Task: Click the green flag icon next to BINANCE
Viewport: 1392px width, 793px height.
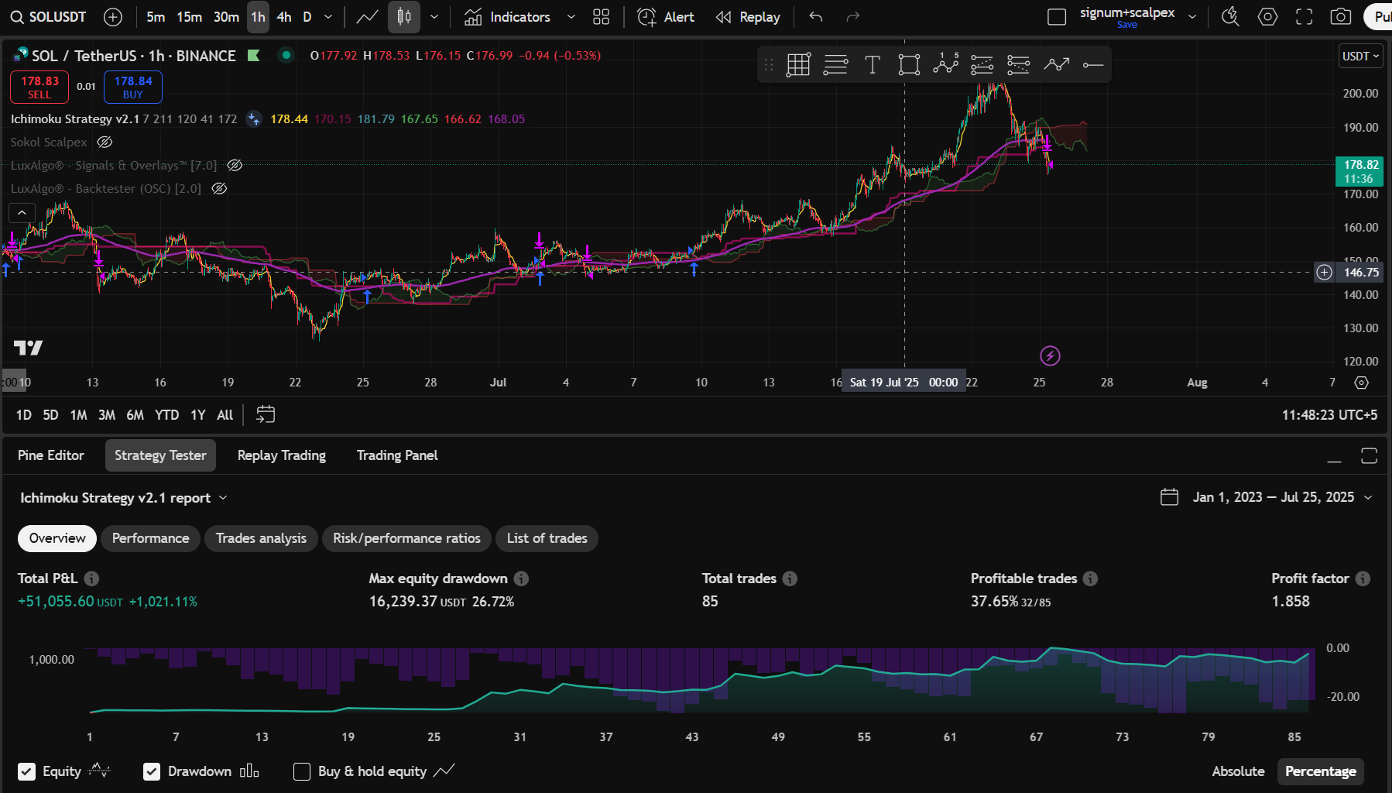Action: tap(253, 55)
